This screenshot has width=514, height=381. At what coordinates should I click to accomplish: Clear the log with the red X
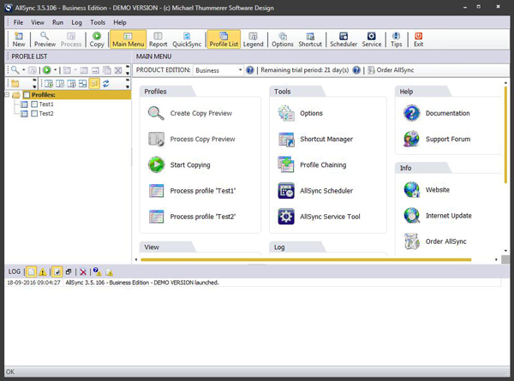(x=83, y=271)
